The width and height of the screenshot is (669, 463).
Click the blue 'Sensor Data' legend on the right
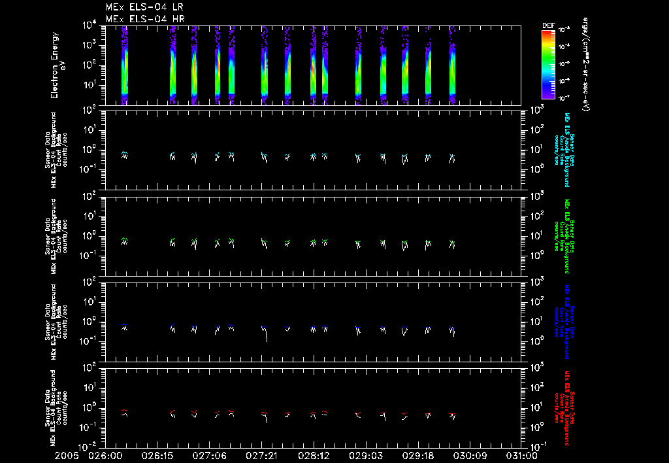point(564,322)
